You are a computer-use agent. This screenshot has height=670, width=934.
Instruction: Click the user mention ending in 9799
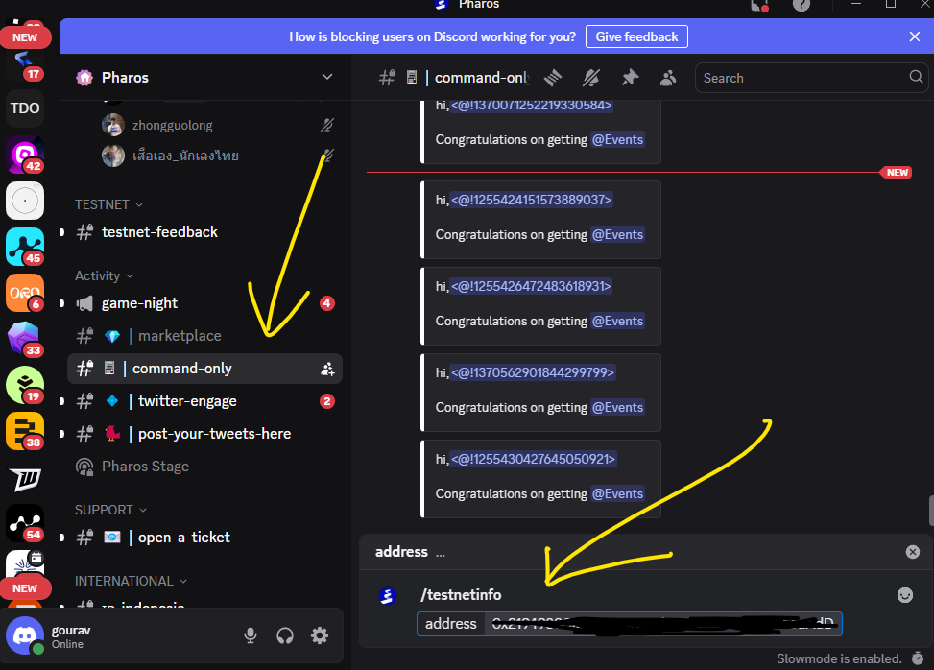coord(533,372)
